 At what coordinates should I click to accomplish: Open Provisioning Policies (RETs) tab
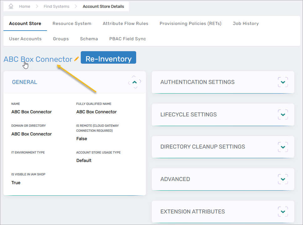[x=190, y=23]
